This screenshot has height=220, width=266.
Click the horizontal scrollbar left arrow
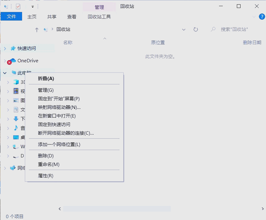click(x=60, y=209)
